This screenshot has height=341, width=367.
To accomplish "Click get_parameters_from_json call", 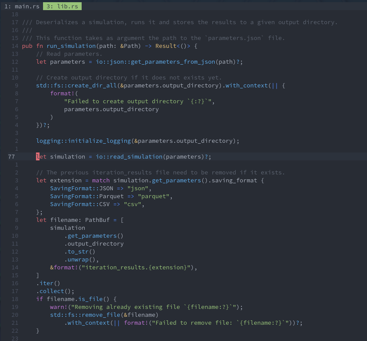I will tap(173, 62).
